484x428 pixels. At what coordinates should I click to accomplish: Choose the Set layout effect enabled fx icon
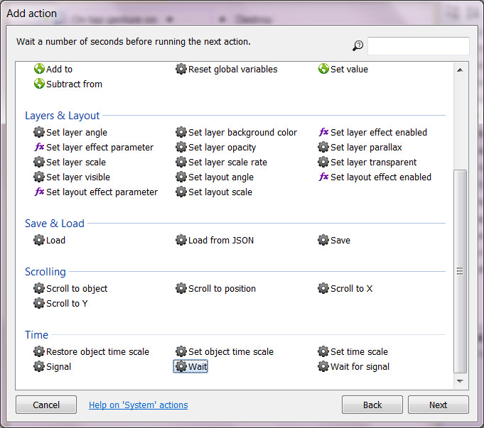pos(323,177)
